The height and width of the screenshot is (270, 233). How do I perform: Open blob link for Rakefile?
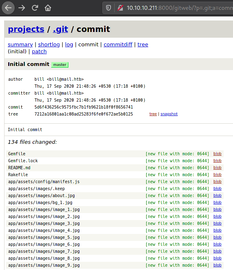(x=217, y=175)
